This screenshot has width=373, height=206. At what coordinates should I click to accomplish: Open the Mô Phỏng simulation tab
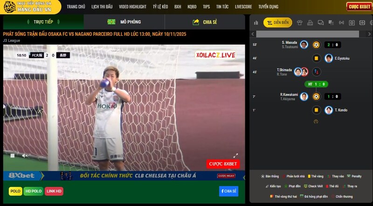pyautogui.click(x=124, y=22)
